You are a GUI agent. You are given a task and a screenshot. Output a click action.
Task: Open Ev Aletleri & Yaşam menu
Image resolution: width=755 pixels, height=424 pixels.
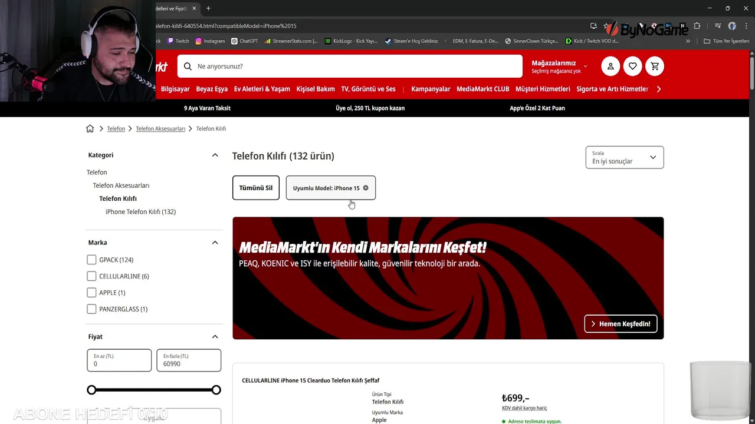pos(262,89)
